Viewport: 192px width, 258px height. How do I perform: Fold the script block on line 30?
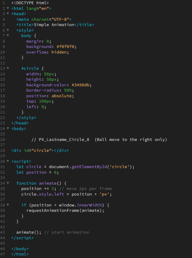(8, 161)
